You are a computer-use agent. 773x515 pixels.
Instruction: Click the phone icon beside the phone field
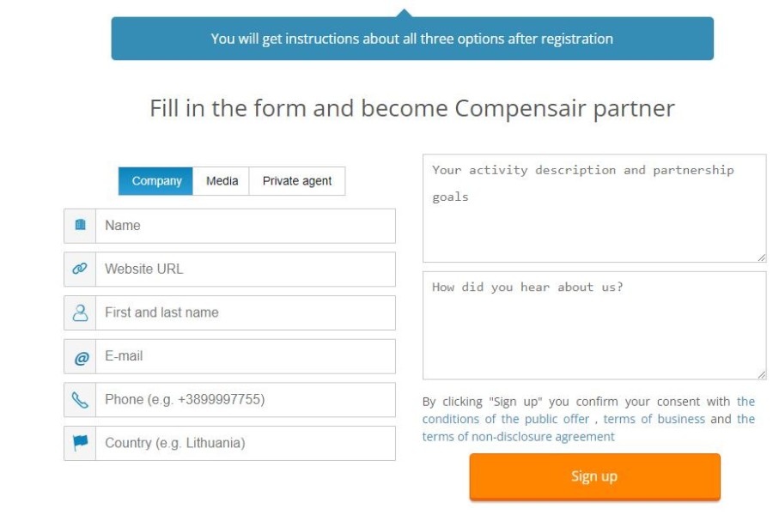pyautogui.click(x=80, y=399)
